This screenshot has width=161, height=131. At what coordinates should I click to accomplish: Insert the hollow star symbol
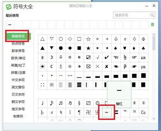coord(88,39)
